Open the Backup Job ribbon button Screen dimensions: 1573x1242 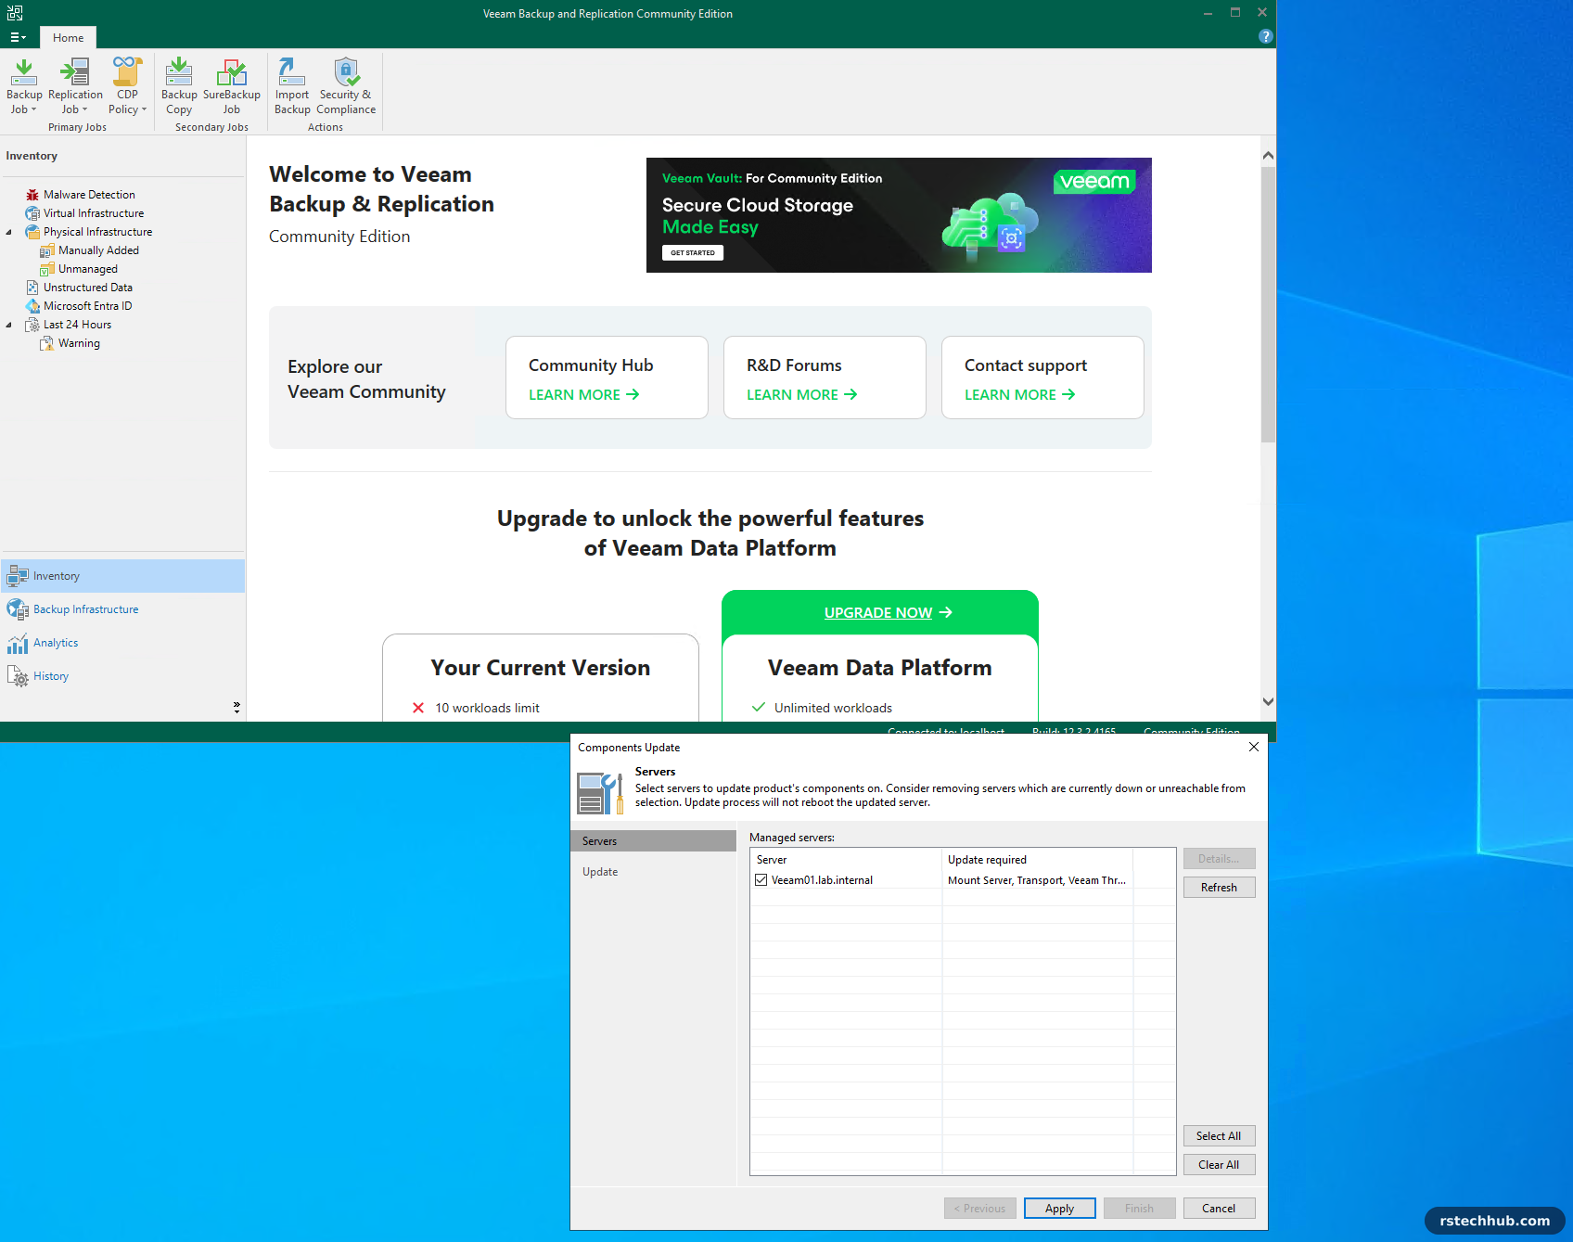point(24,86)
